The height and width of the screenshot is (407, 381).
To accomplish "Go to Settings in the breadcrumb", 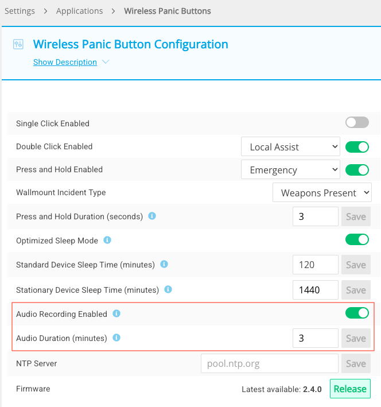I will (20, 11).
